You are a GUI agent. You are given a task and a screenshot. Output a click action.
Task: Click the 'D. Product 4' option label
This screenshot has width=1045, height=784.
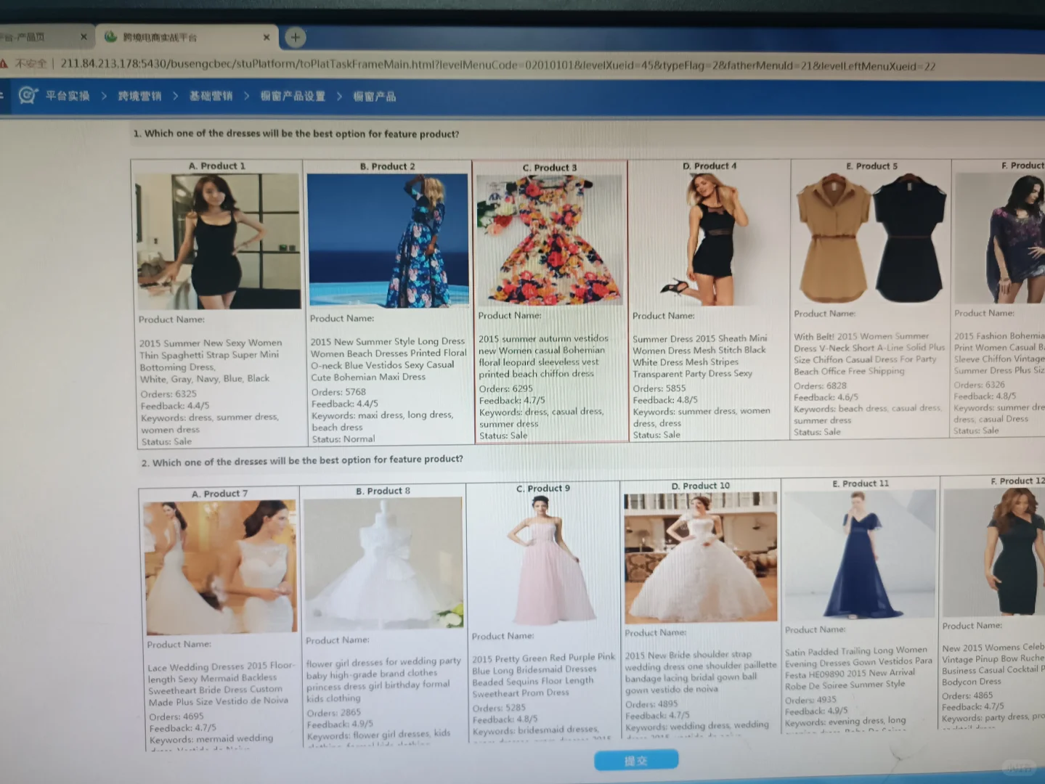[709, 166]
